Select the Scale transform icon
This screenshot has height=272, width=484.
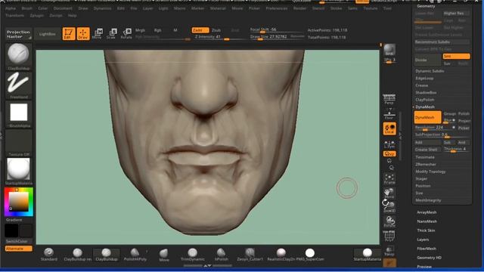click(x=112, y=33)
